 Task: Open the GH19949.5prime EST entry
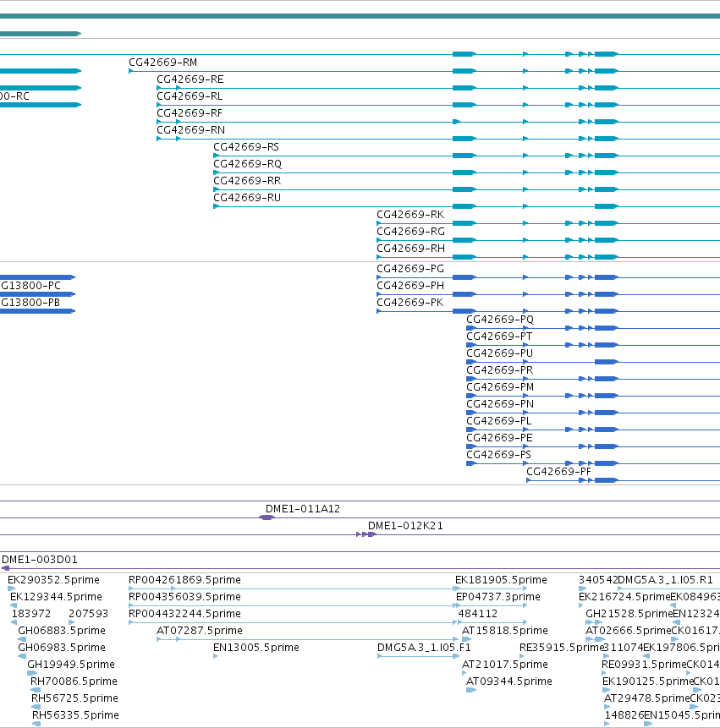click(x=71, y=665)
